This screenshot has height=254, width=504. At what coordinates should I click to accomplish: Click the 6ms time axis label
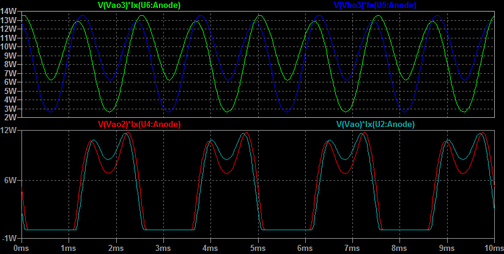coord(305,249)
